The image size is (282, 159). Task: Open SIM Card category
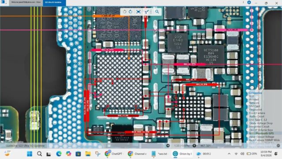pyautogui.click(x=255, y=106)
